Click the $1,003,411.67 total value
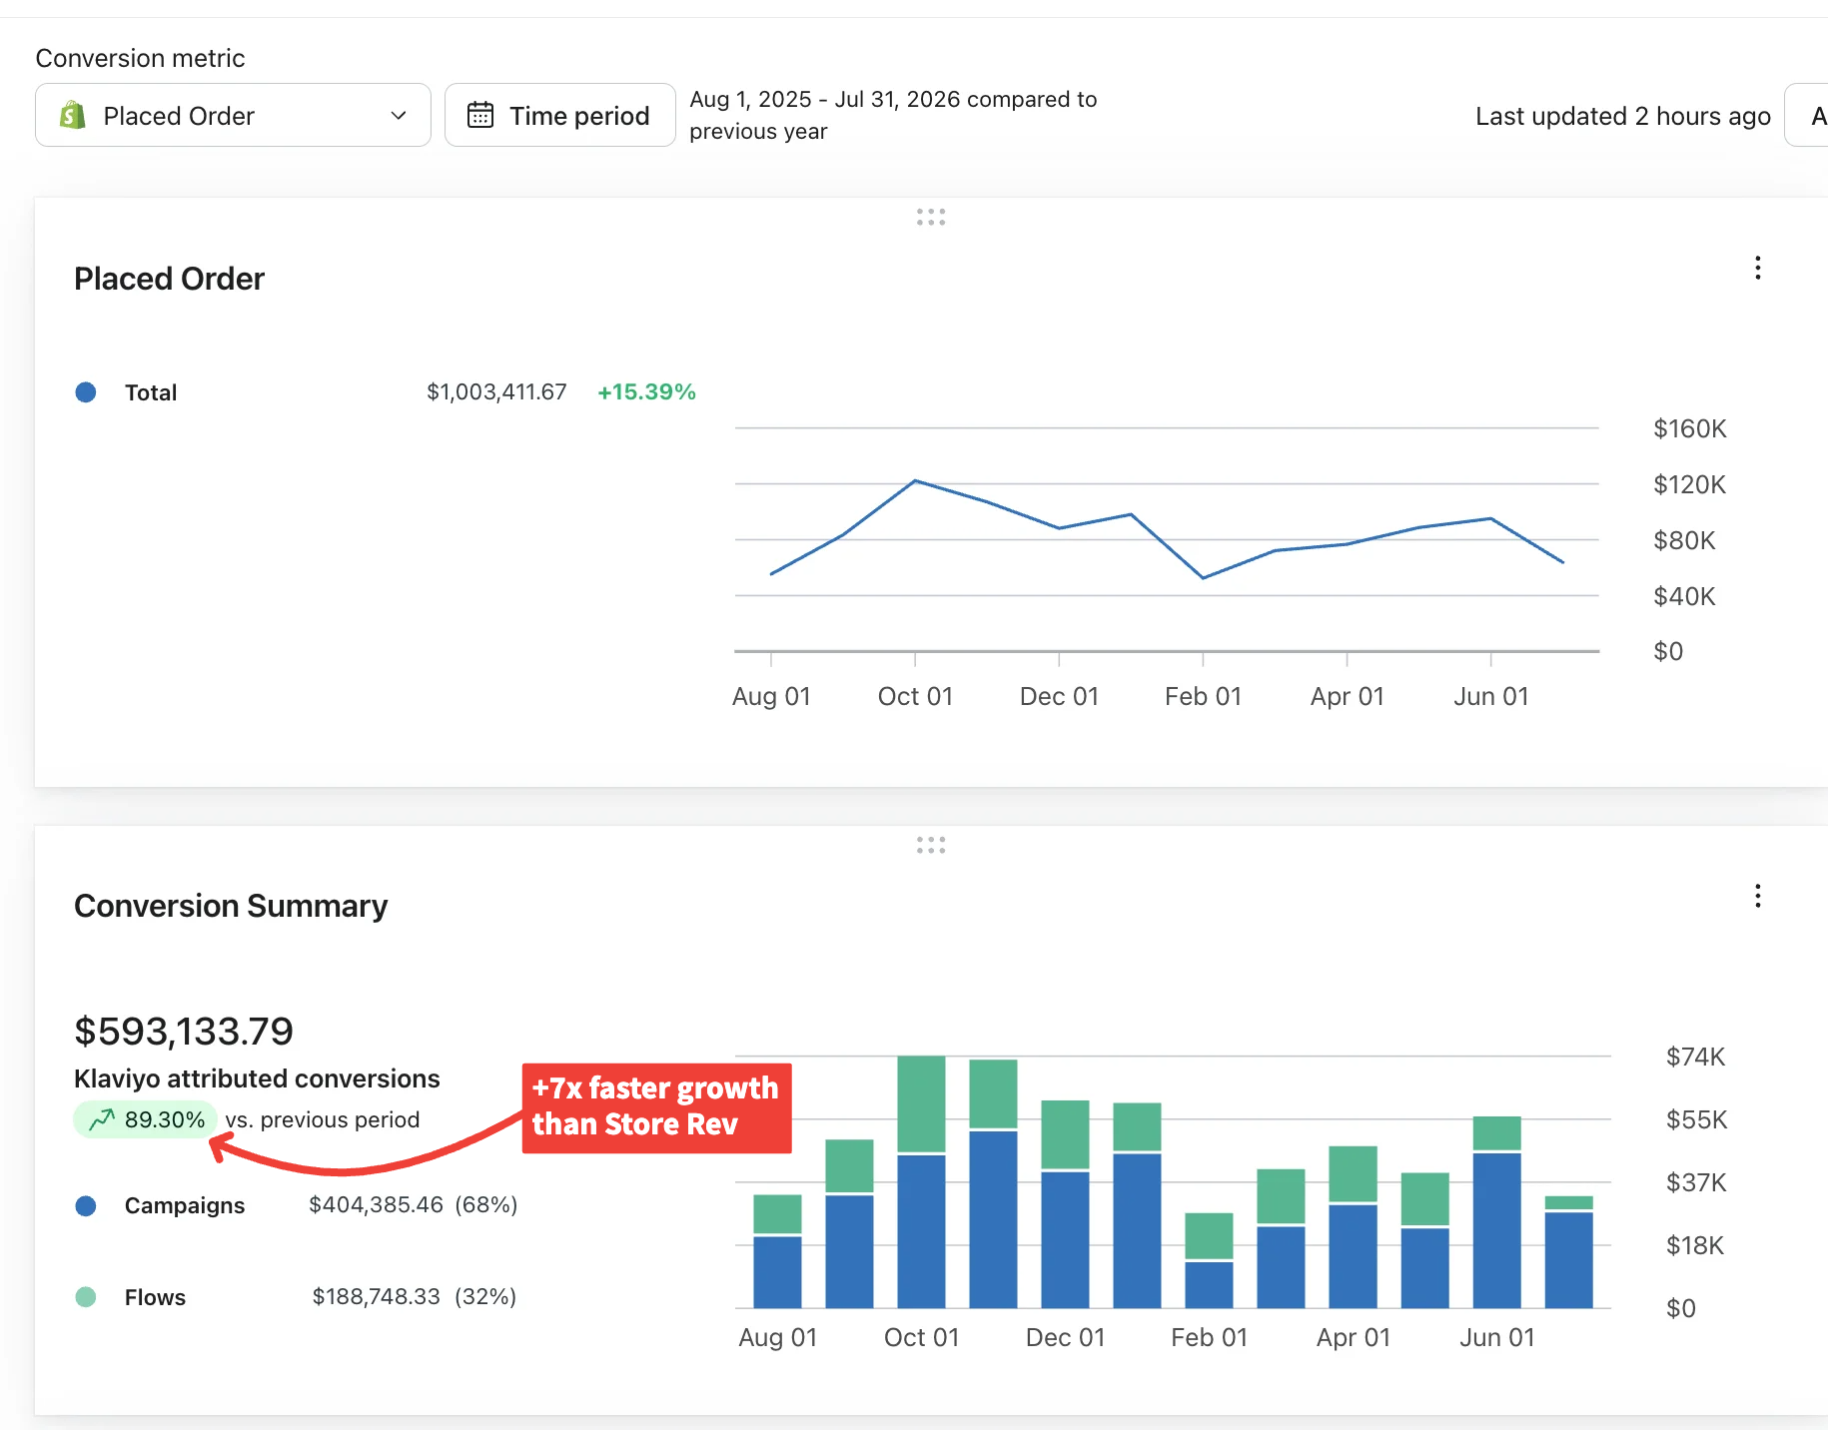1828x1430 pixels. coord(496,391)
